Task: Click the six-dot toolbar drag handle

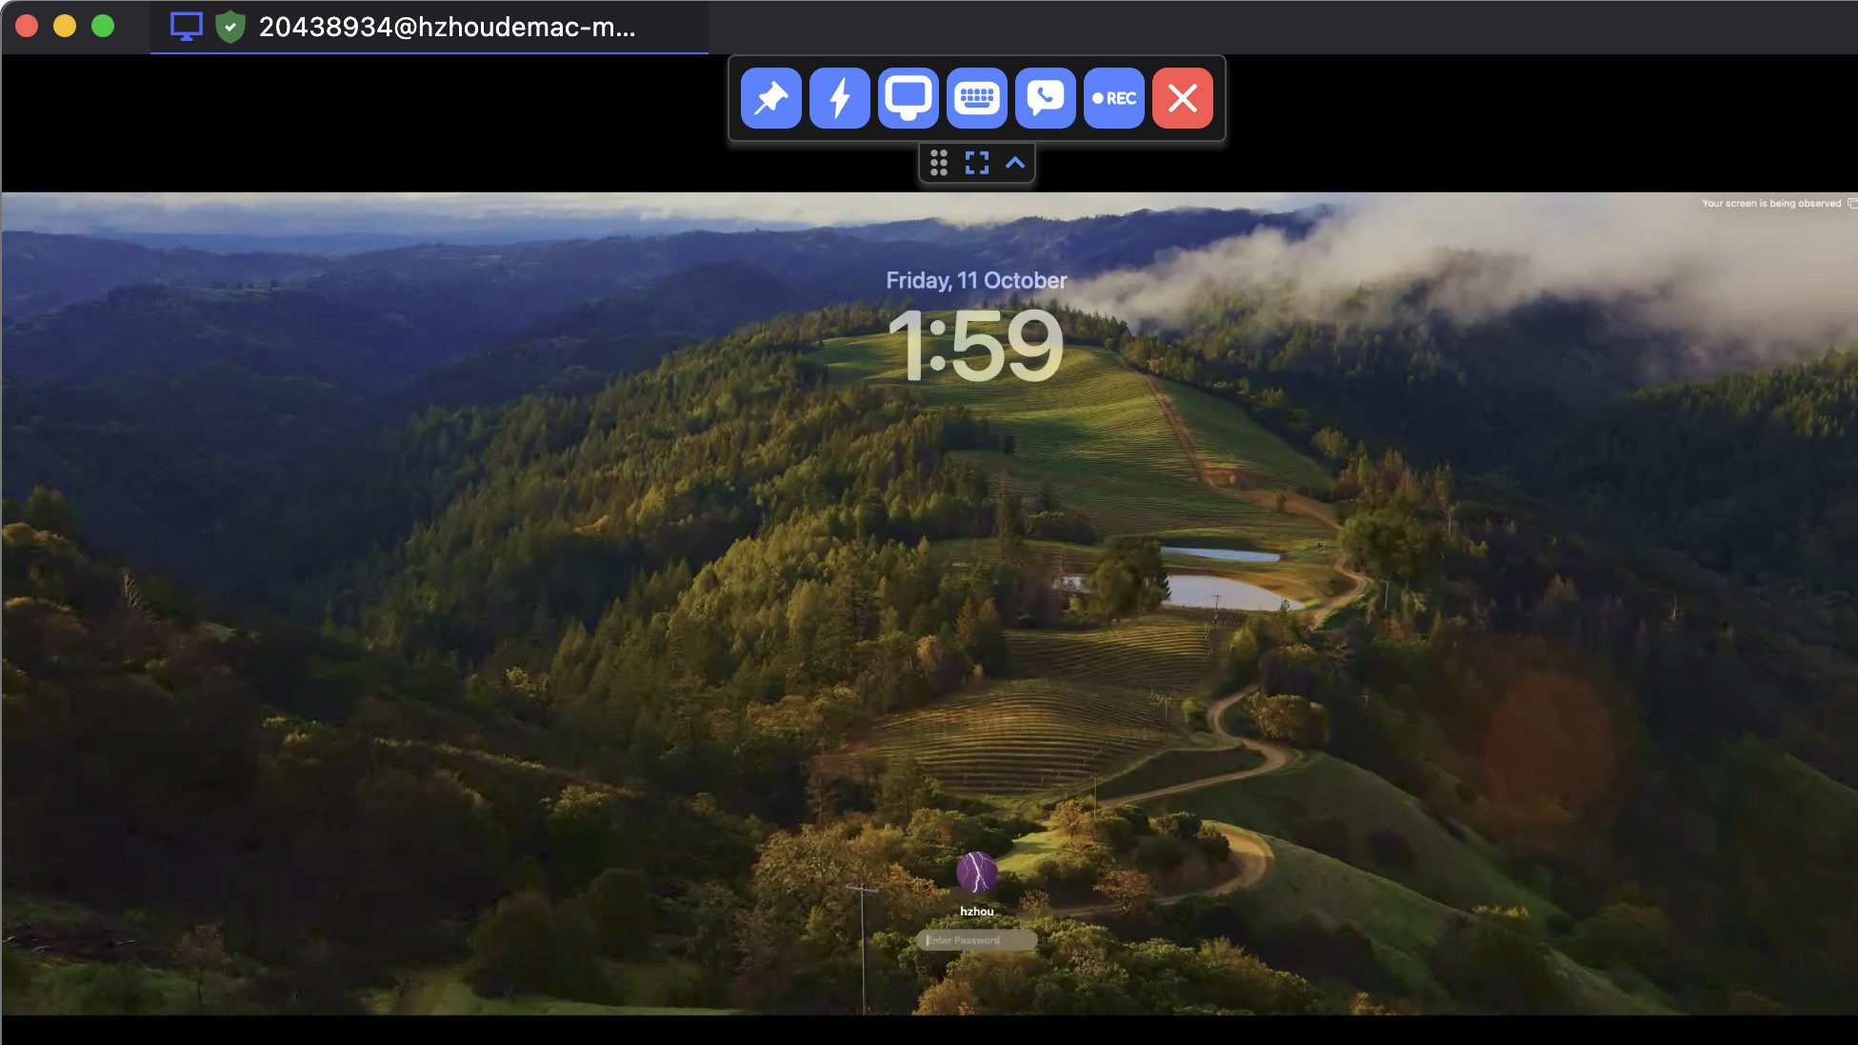Action: coord(939,163)
